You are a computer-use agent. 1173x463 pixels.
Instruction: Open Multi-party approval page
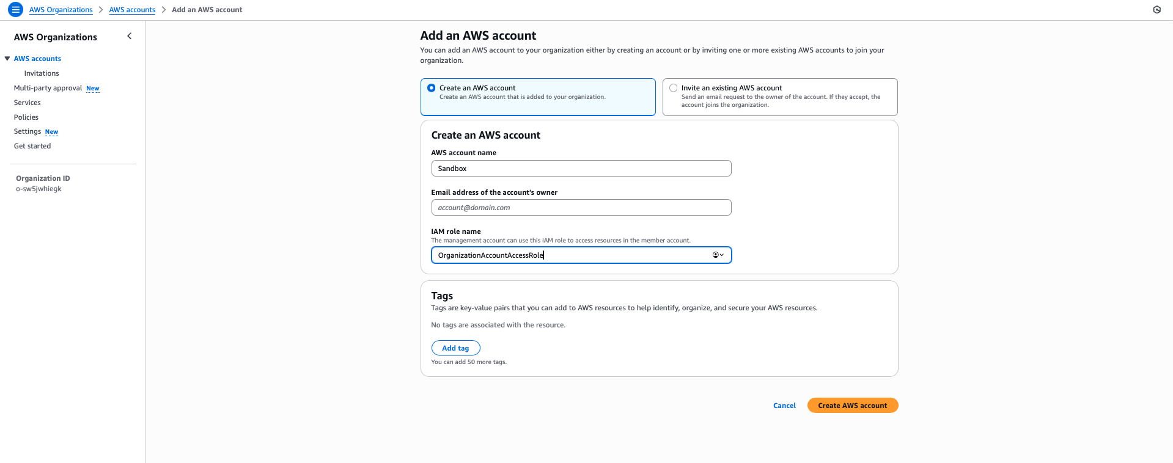point(48,88)
